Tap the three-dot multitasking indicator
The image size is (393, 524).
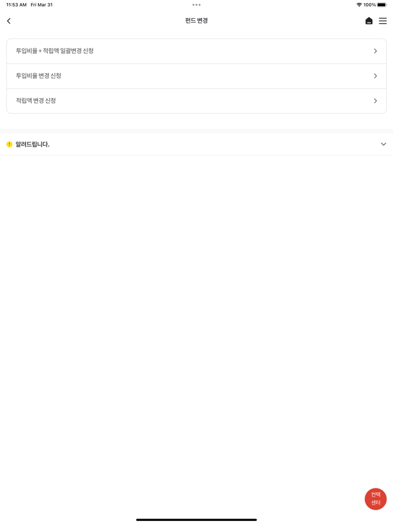[196, 5]
